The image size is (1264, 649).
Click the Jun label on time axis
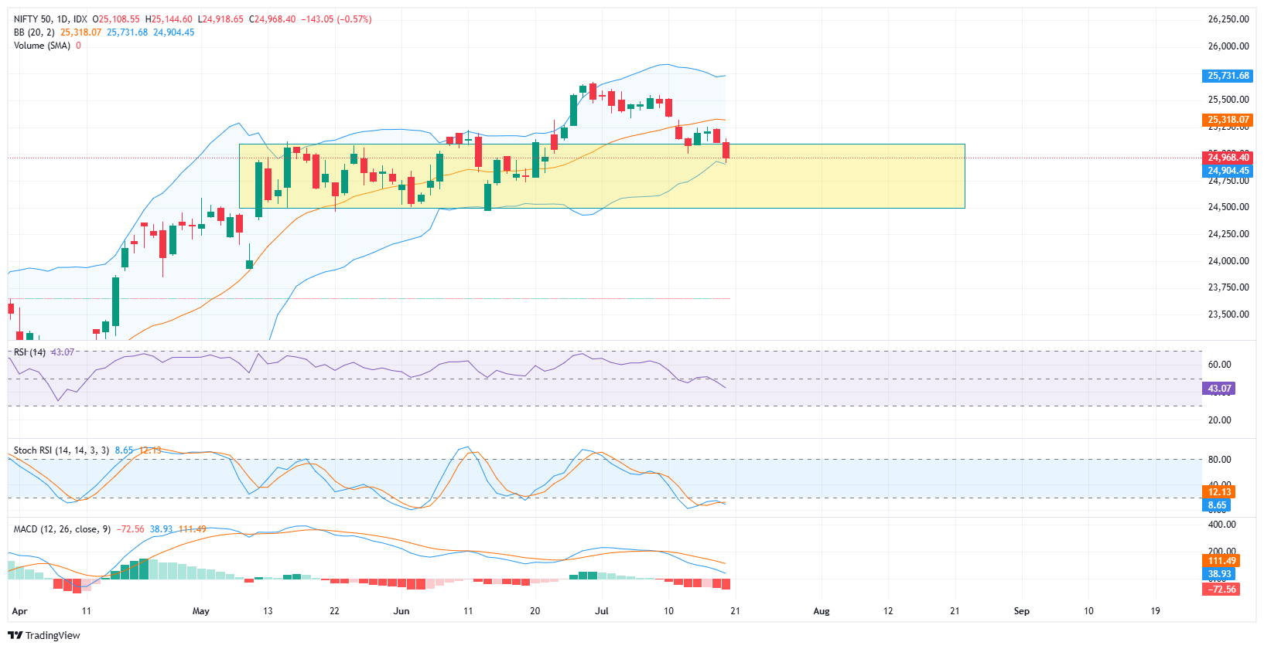[x=401, y=611]
